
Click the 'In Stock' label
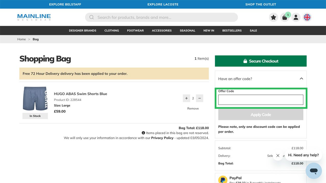[35, 116]
